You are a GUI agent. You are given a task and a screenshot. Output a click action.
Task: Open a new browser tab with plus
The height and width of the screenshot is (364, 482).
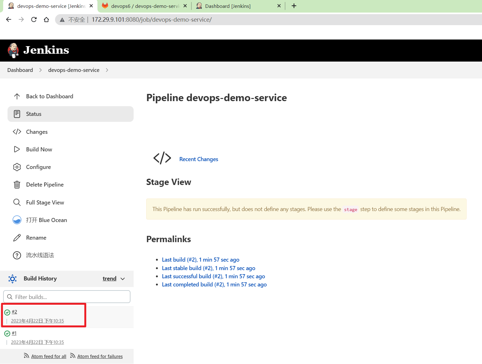pos(294,6)
